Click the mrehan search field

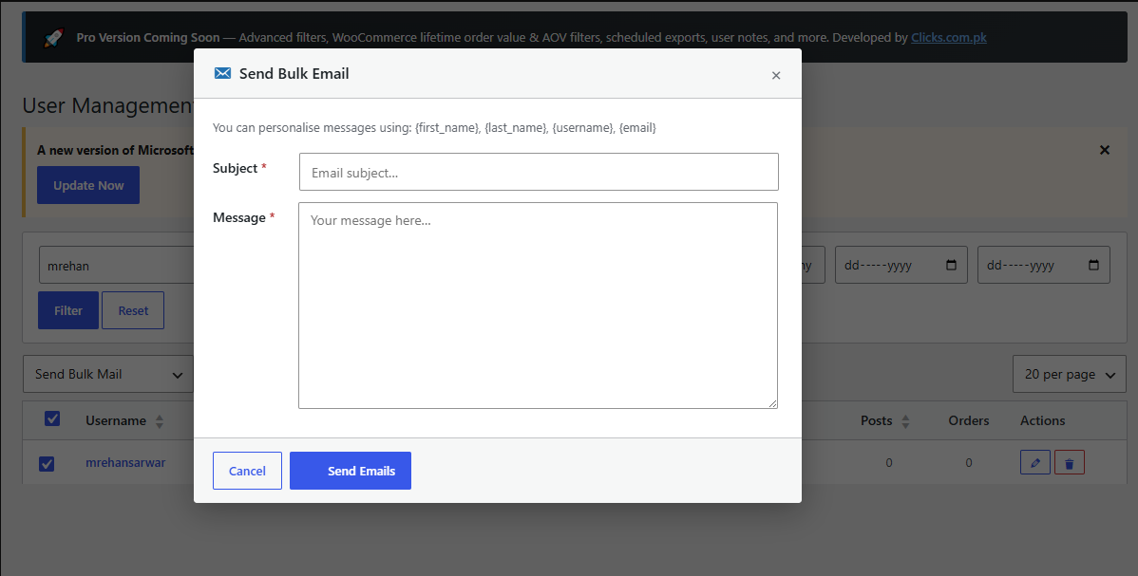(x=116, y=266)
